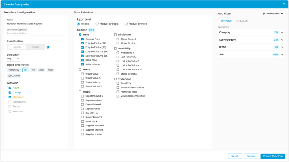This screenshot has width=289, height=162.
Task: Open the Saved Filters menu
Action: tap(273, 13)
